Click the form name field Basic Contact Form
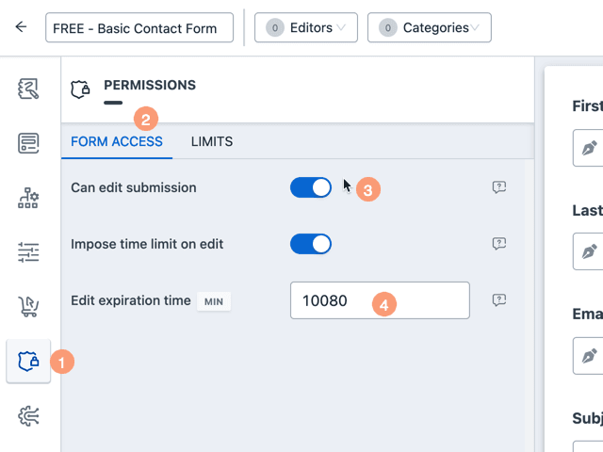The image size is (603, 452). (139, 27)
